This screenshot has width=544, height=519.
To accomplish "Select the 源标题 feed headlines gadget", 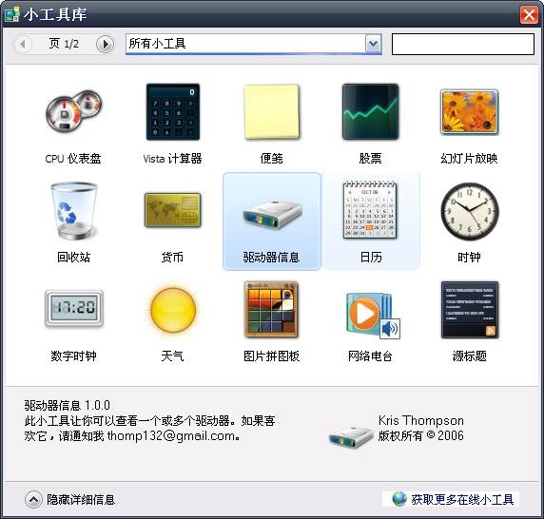I will 470,310.
